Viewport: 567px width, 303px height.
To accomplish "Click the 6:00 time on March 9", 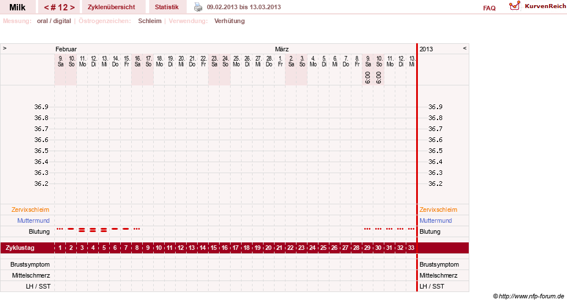I will click(x=368, y=77).
